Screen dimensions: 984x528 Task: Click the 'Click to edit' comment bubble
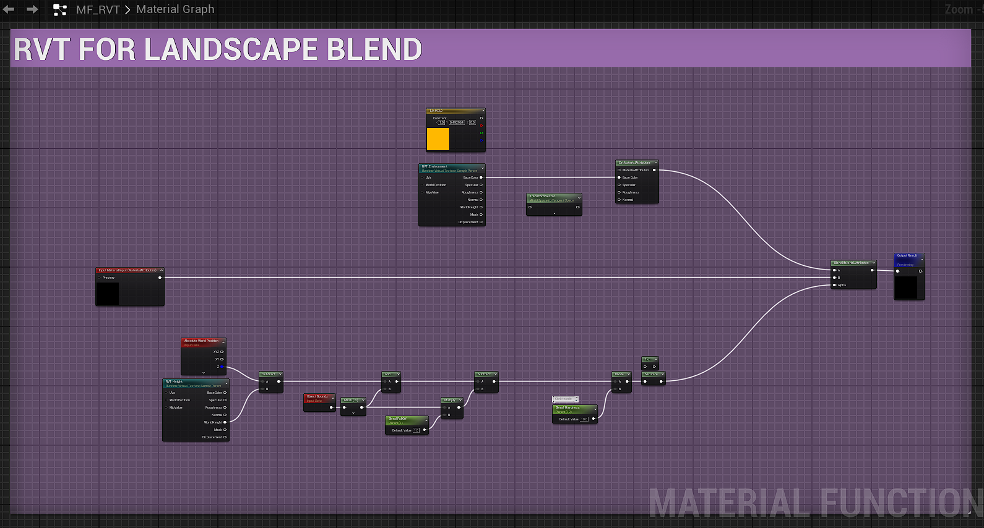[564, 399]
